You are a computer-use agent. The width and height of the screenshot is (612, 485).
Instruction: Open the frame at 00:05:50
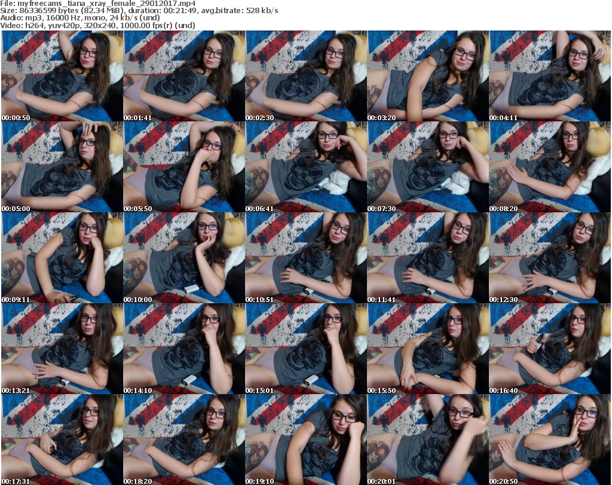pos(184,167)
